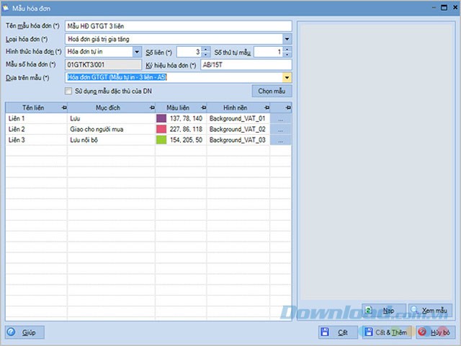461x346 pixels.
Task: Click the Giúp help button
Action: (x=25, y=332)
